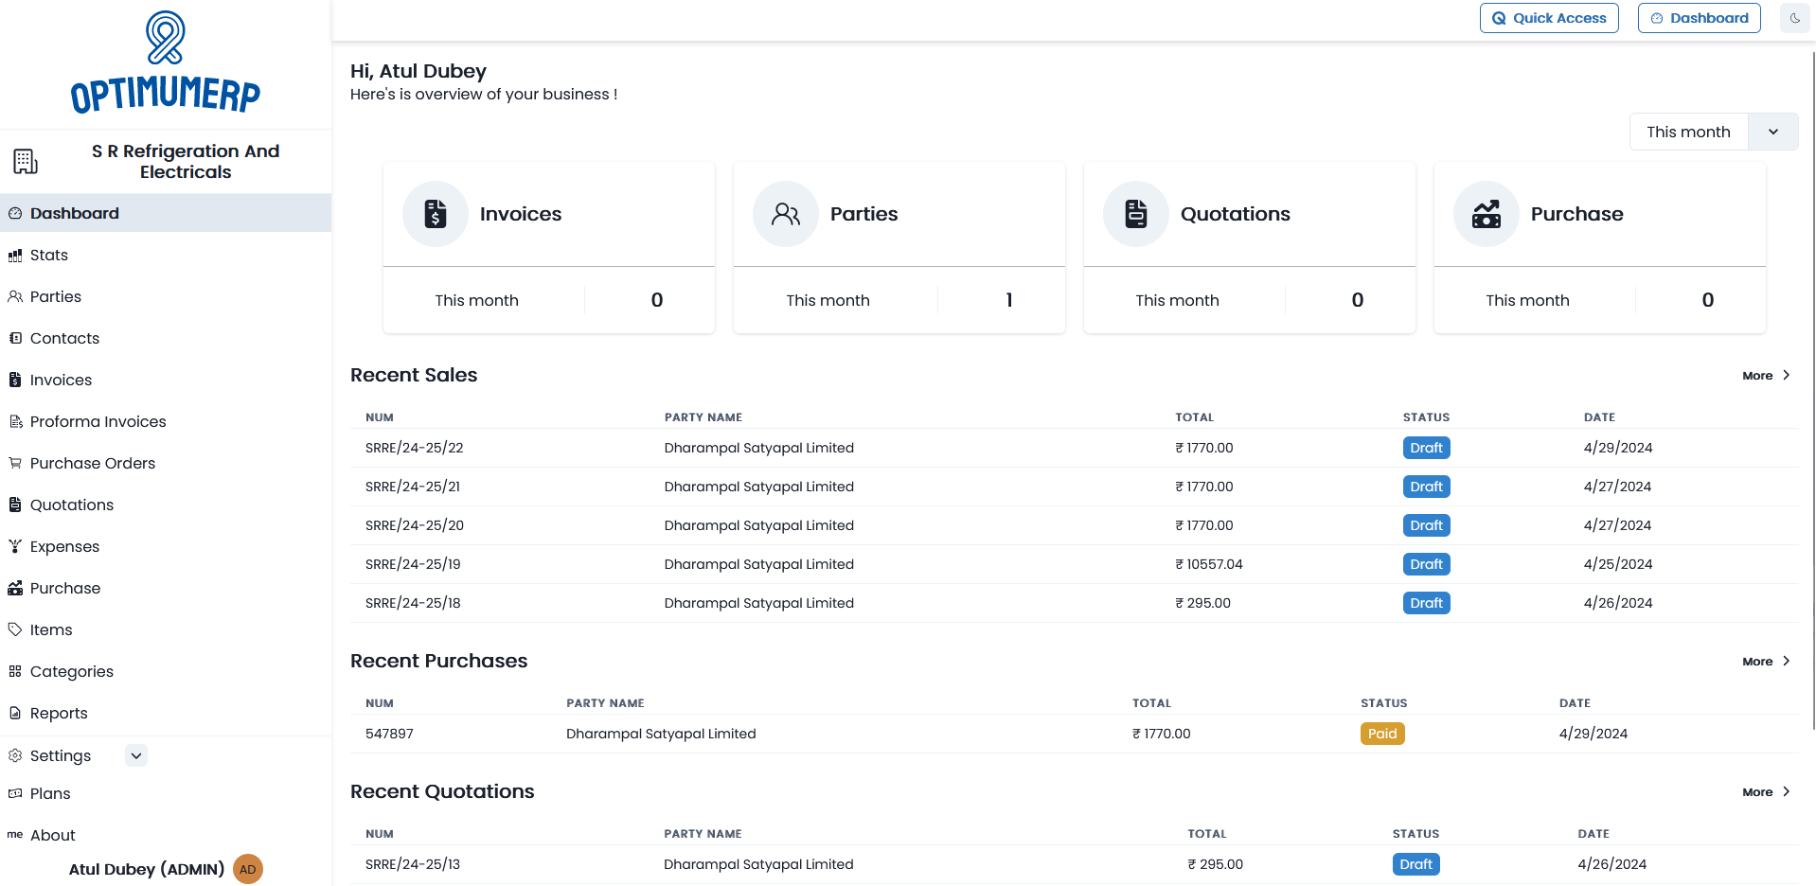This screenshot has height=886, width=1816.
Task: Click the Invoices card dollar-document icon
Action: tap(436, 214)
